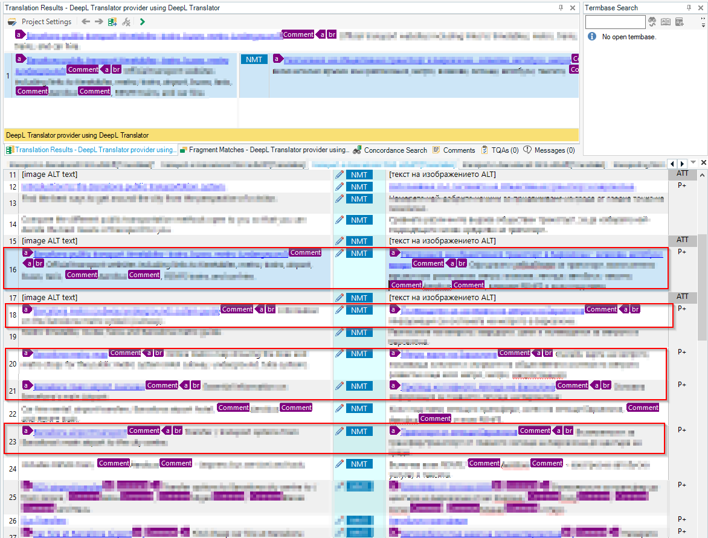Viewport: 708px width, 538px height.
Task: Click into the Termbase Search field
Action: pyautogui.click(x=615, y=22)
